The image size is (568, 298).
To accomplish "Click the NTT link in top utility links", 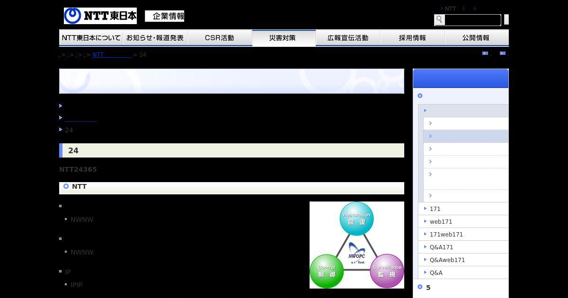I will [x=450, y=9].
